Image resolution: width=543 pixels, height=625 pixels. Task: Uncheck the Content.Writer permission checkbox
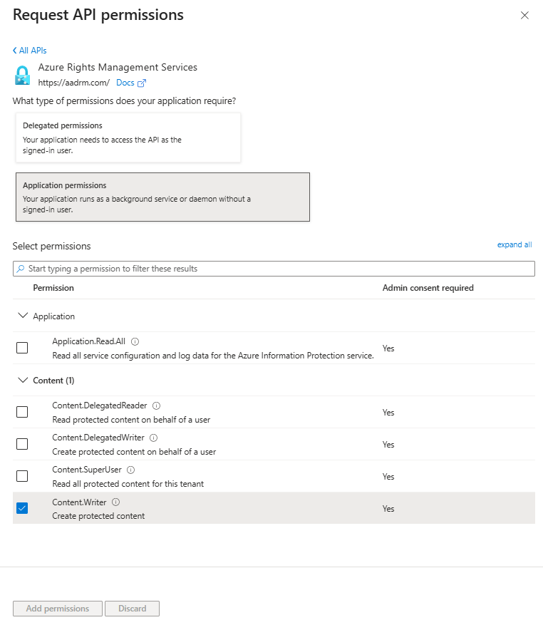point(22,508)
